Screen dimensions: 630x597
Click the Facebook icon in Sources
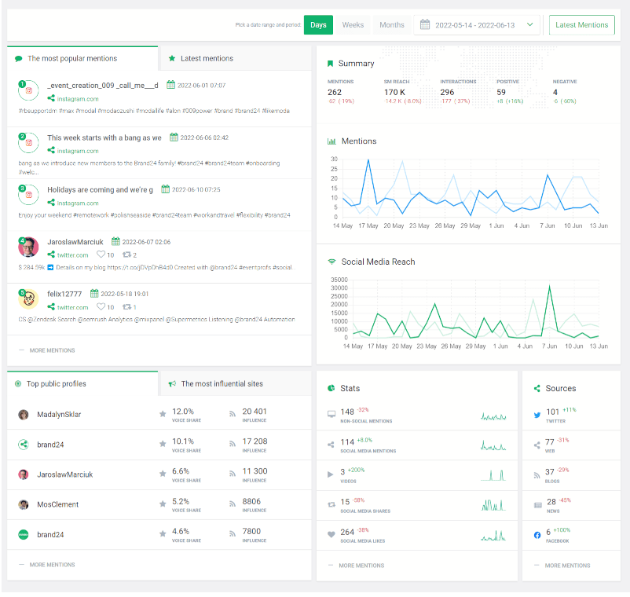pyautogui.click(x=537, y=535)
